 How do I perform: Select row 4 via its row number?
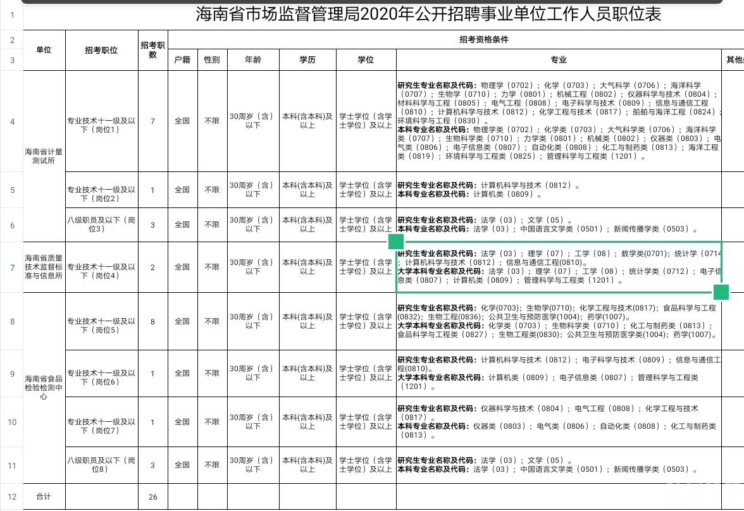click(11, 121)
